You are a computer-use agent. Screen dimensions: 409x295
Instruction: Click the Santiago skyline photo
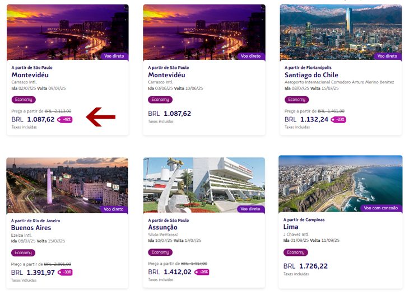(x=341, y=32)
